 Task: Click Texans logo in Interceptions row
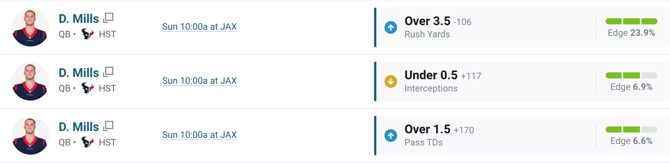pos(88,88)
